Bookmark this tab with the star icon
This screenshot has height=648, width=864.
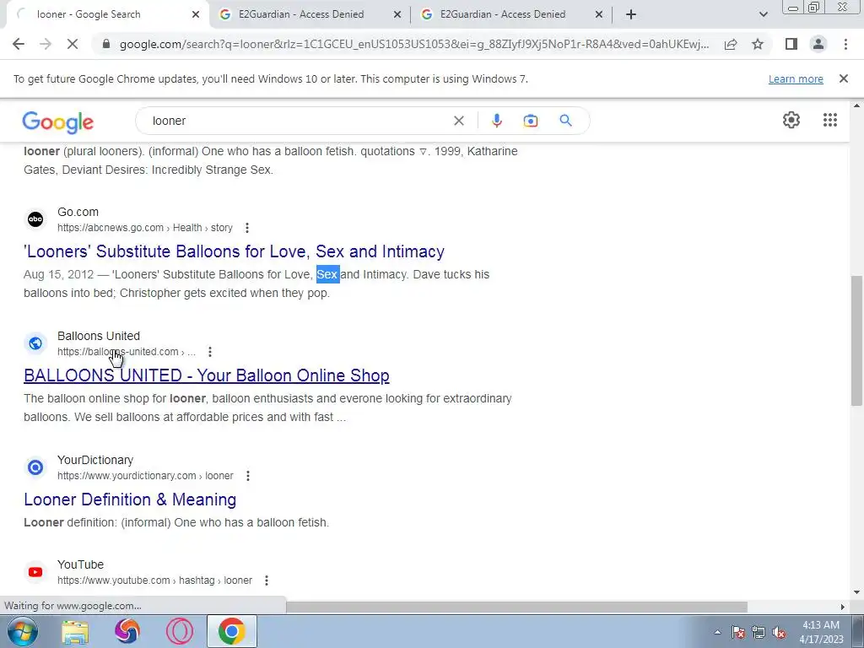(x=758, y=44)
